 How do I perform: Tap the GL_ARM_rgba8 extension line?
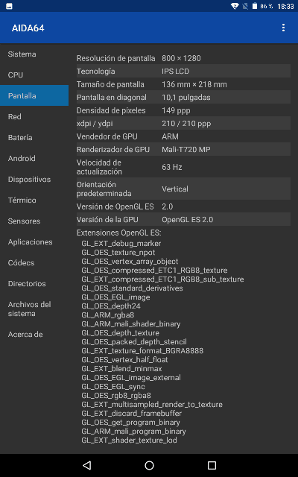point(107,315)
